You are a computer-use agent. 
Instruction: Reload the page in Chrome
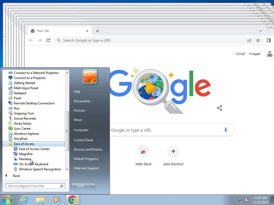tap(48, 41)
